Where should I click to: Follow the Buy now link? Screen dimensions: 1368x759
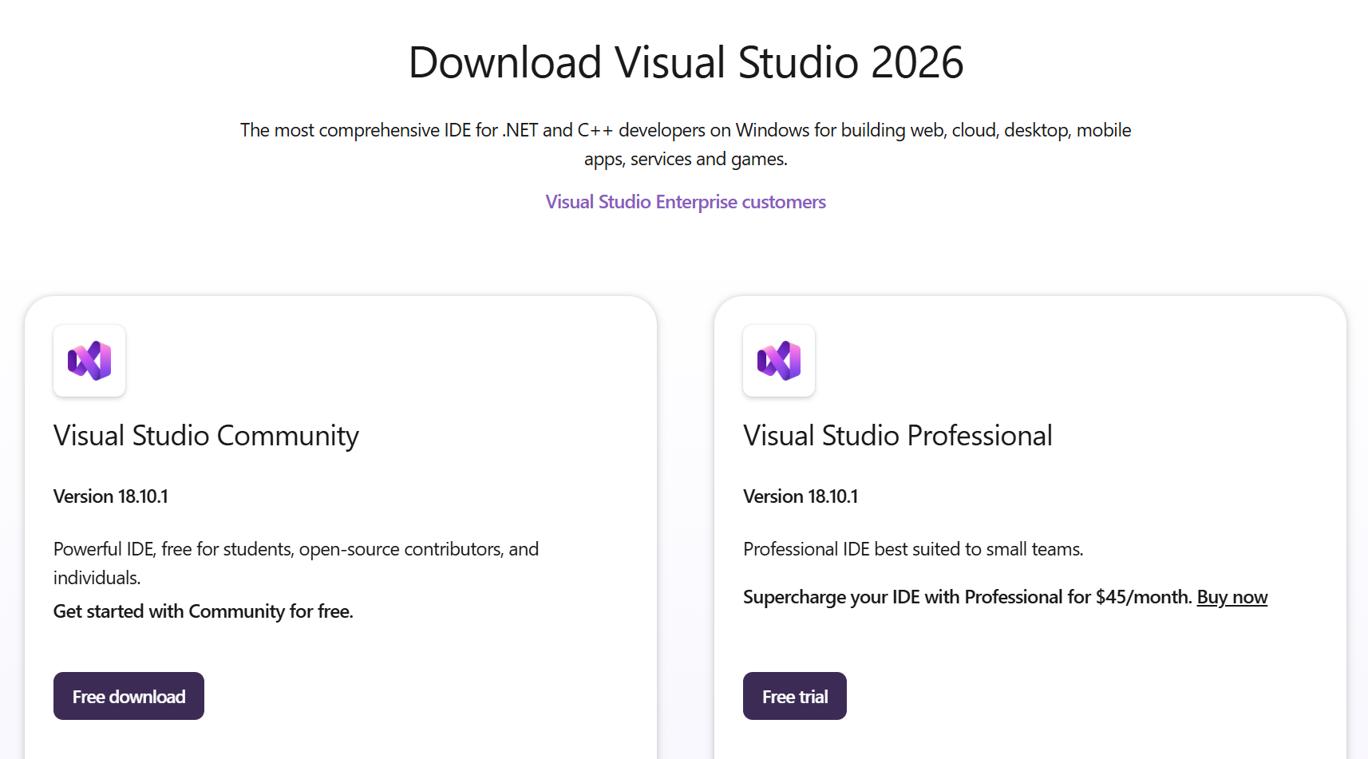click(x=1232, y=597)
